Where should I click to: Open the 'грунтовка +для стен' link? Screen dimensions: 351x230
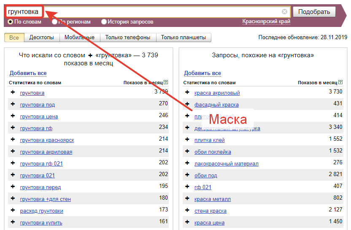[46, 199]
